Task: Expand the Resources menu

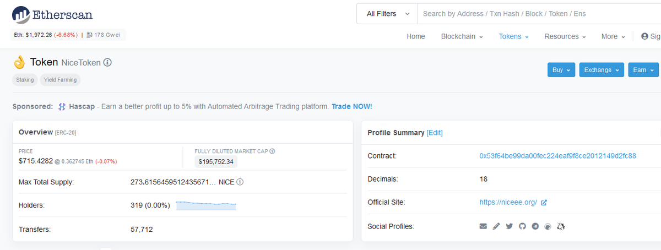Action: pyautogui.click(x=565, y=36)
